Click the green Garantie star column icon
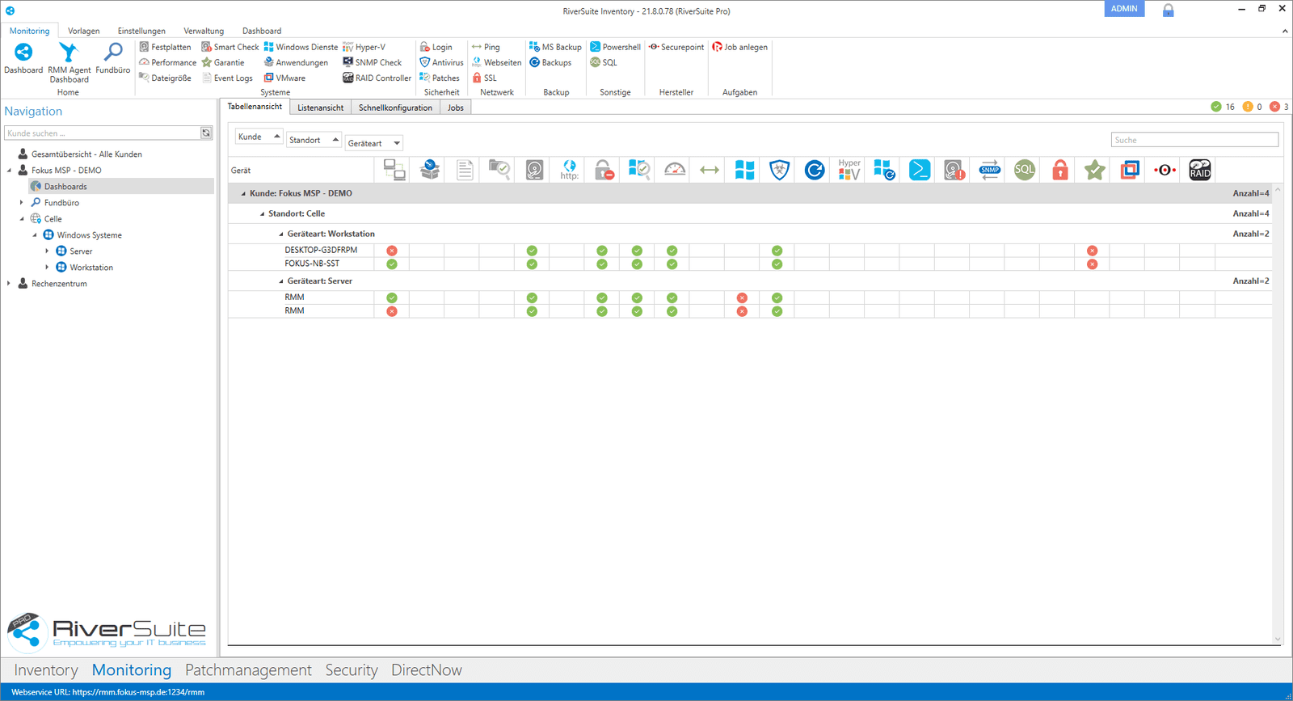Viewport: 1293px width, 701px height. click(1094, 170)
